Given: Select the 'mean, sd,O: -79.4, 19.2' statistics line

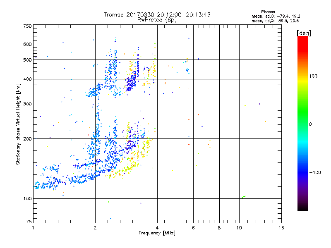Looking at the screenshot, I should 276,16.
